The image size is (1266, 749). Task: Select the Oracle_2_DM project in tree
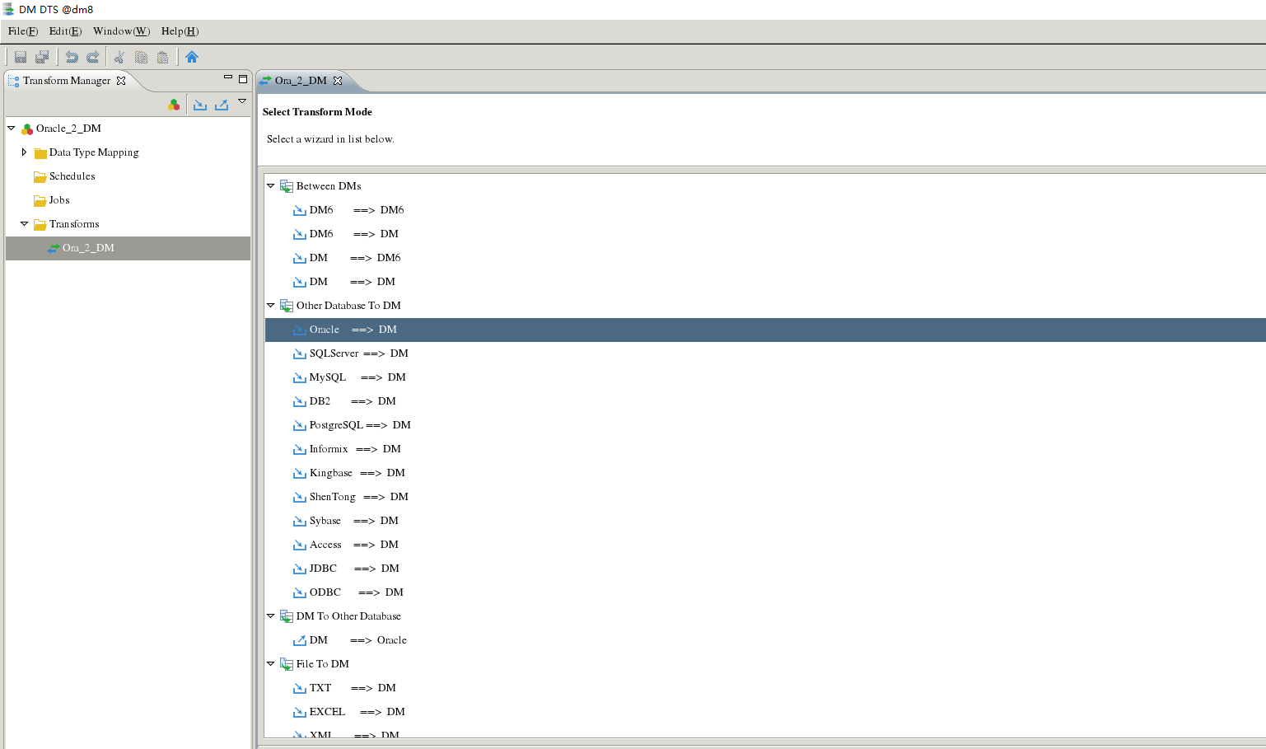[x=68, y=129]
